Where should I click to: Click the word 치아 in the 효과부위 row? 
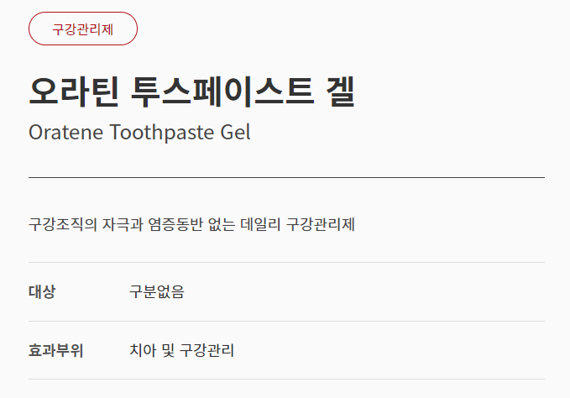click(x=142, y=350)
